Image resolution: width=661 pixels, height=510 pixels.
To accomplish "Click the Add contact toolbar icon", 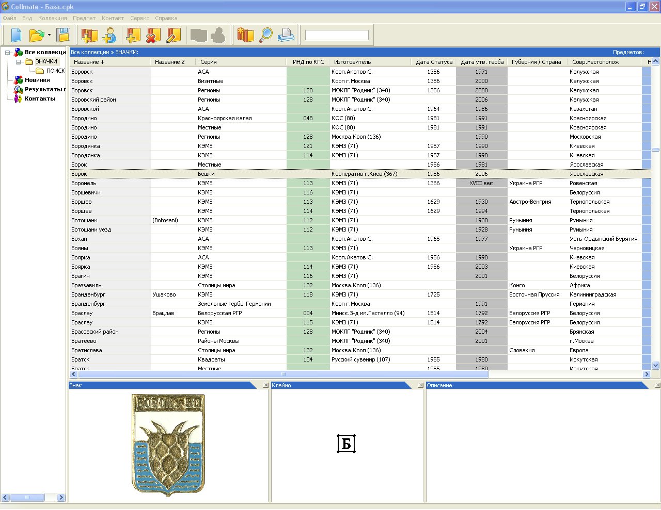I will click(x=109, y=35).
